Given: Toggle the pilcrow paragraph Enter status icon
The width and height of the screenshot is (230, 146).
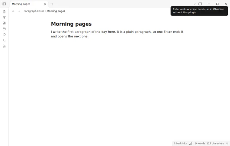Looking at the screenshot, I should tap(227, 143).
